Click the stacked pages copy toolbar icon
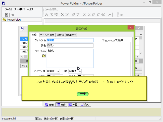 click(x=73, y=15)
